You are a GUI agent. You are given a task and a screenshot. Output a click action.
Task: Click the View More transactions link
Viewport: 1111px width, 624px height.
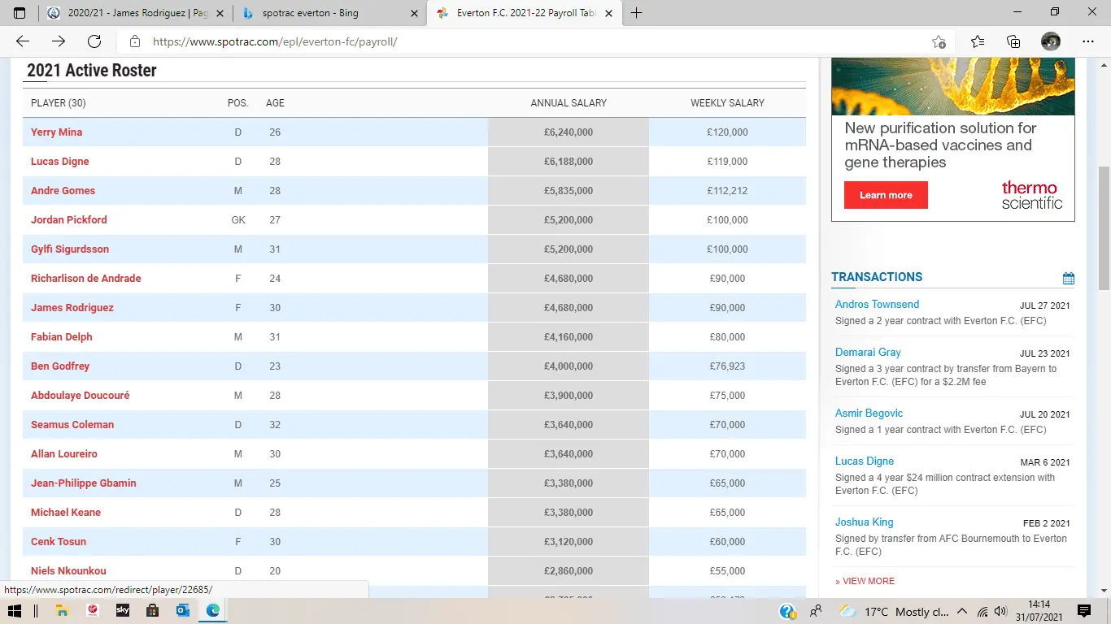[865, 581]
